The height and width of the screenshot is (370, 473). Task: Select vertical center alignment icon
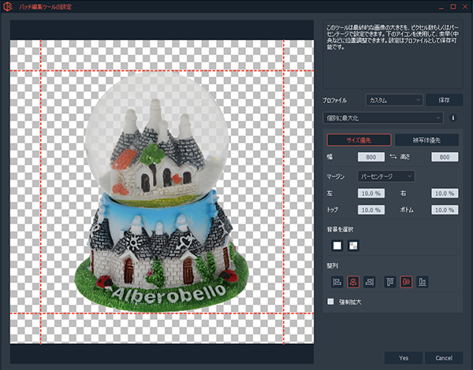[x=406, y=281]
